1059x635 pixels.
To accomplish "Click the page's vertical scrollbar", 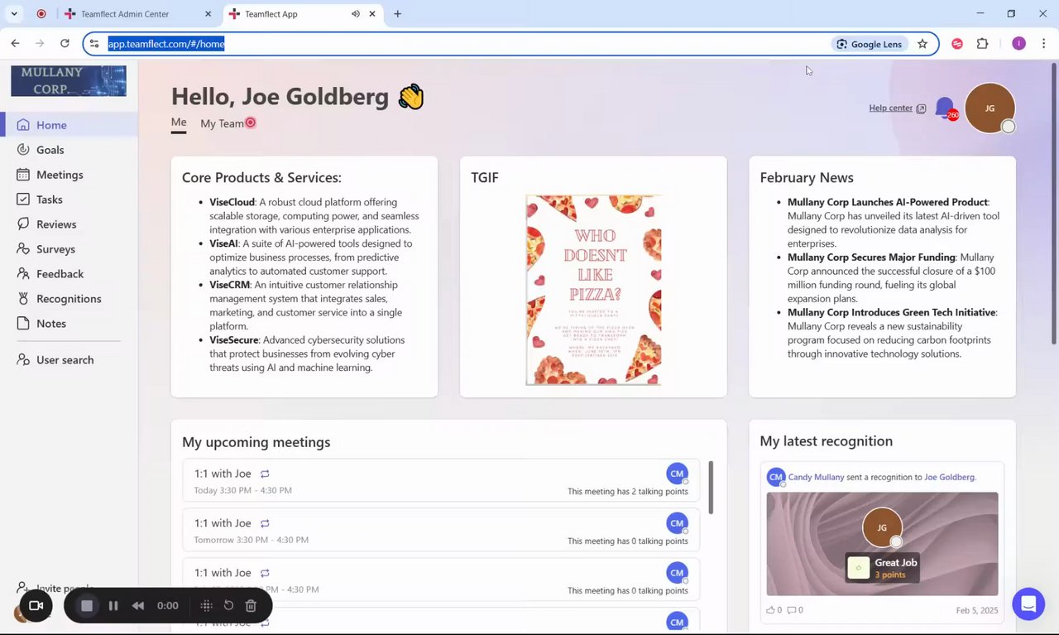I will (1054, 203).
